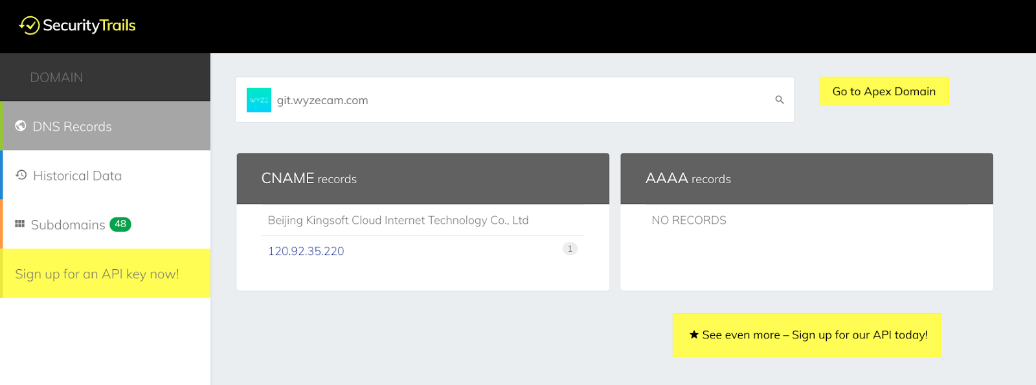This screenshot has width=1036, height=385.
Task: Click the SecurityTrails logo checkmark icon
Action: pyautogui.click(x=29, y=25)
